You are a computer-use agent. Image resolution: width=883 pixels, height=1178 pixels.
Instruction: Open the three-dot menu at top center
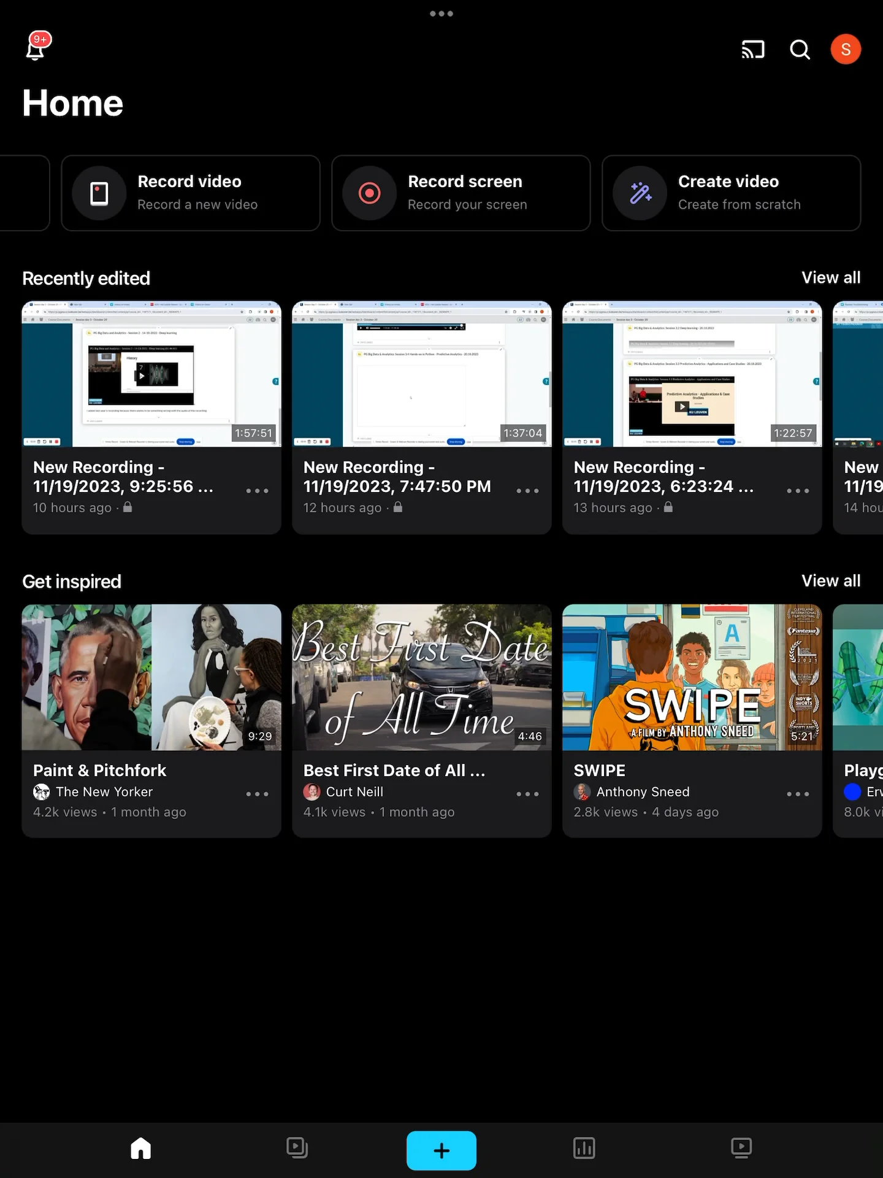click(x=442, y=13)
